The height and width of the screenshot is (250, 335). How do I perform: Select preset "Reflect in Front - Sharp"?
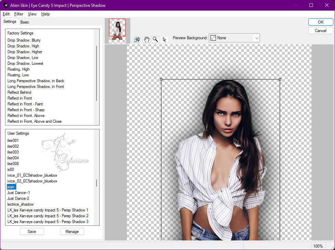[x=26, y=109]
